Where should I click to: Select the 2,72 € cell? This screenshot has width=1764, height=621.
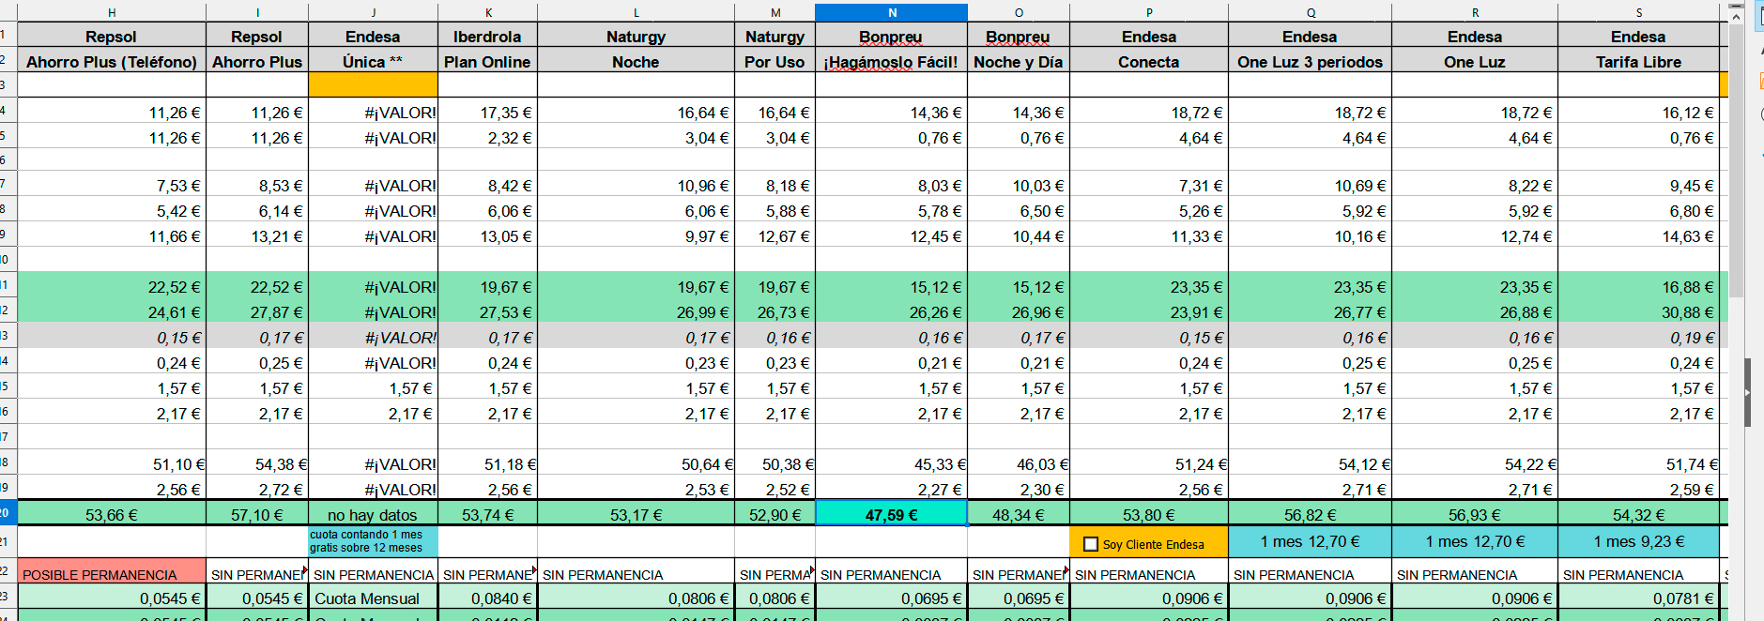pyautogui.click(x=257, y=489)
